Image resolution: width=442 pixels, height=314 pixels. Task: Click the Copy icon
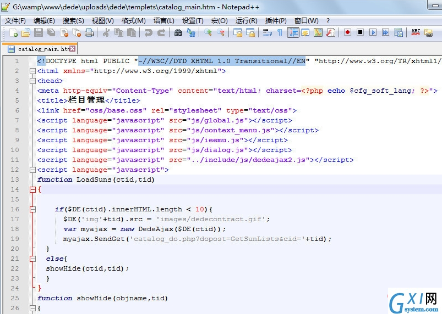point(119,32)
